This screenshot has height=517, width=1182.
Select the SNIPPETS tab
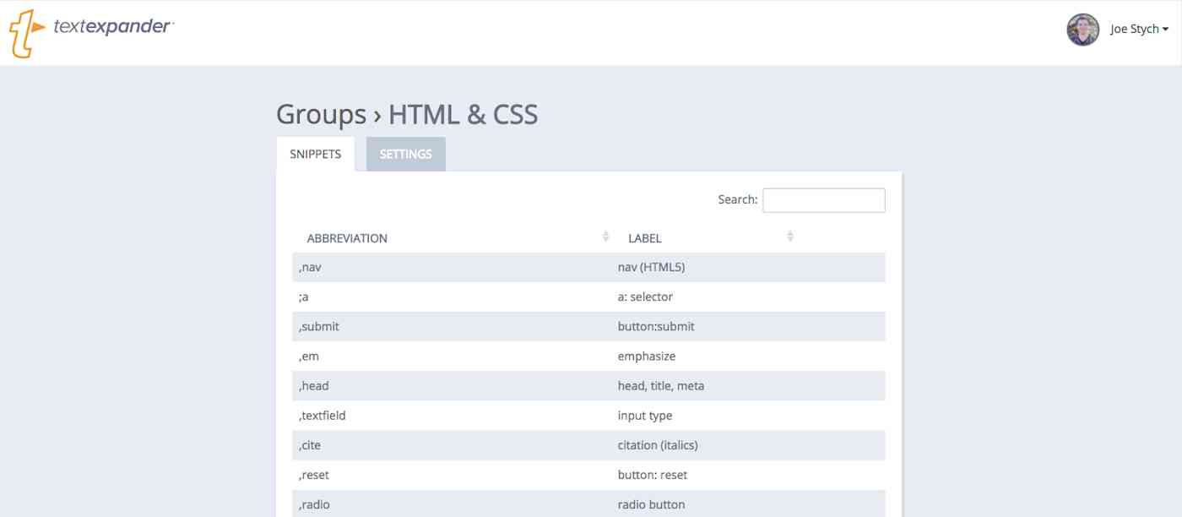coord(316,154)
